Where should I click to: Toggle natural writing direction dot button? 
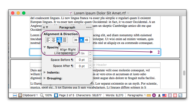(81, 40)
